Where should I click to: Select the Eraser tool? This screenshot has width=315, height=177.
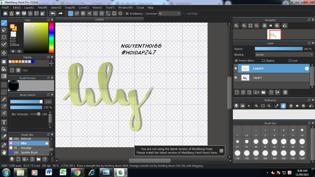[4, 30]
